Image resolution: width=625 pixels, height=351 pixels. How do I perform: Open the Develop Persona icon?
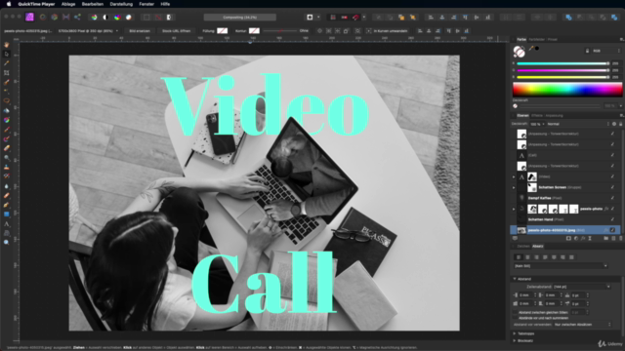(55, 18)
